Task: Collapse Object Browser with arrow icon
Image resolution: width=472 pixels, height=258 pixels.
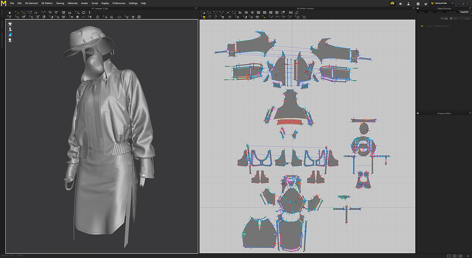Action: [x=418, y=8]
